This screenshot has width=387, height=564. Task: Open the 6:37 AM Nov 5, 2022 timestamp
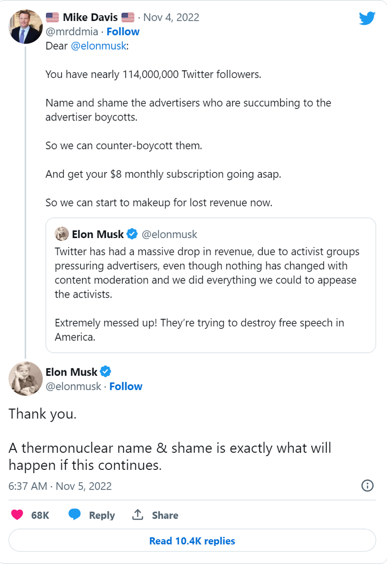[60, 486]
